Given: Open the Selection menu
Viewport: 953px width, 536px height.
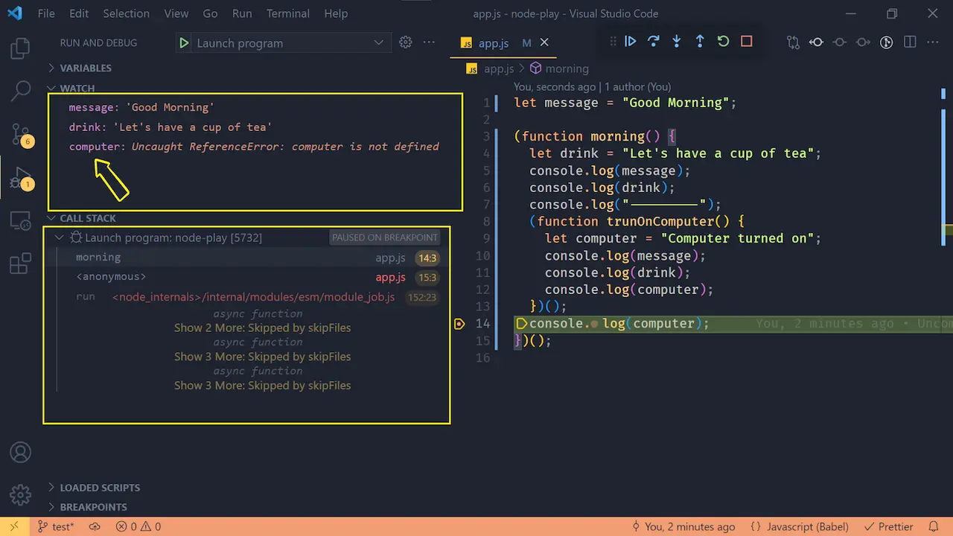Looking at the screenshot, I should (127, 13).
